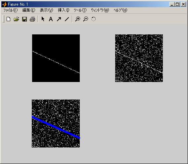Expand the 表示(V) menu
Screen dimensions: 188x164
[x=46, y=10]
